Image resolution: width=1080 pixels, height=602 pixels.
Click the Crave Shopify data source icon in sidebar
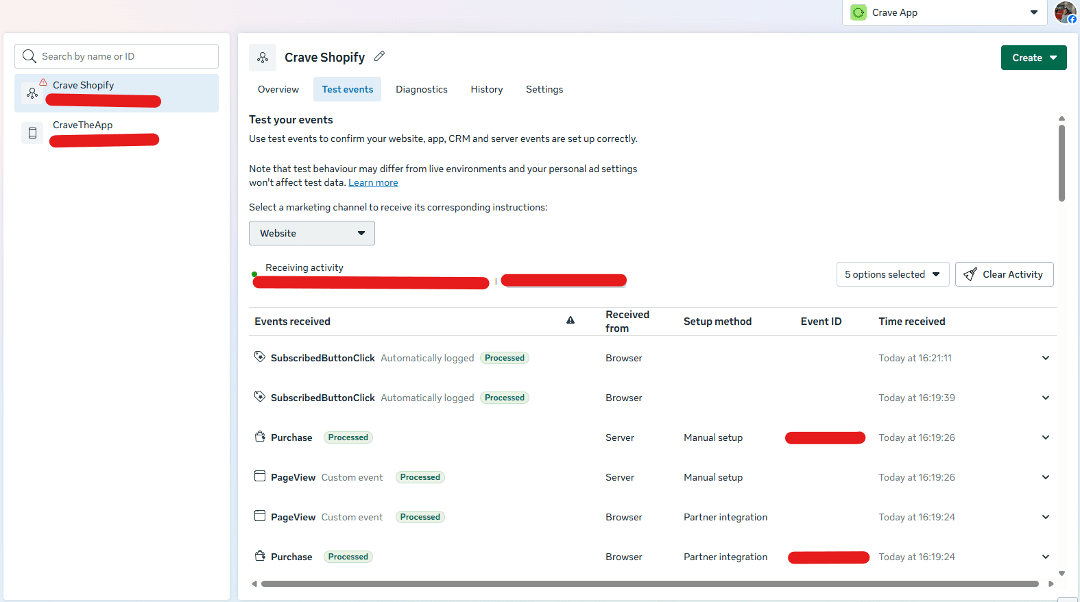point(32,93)
